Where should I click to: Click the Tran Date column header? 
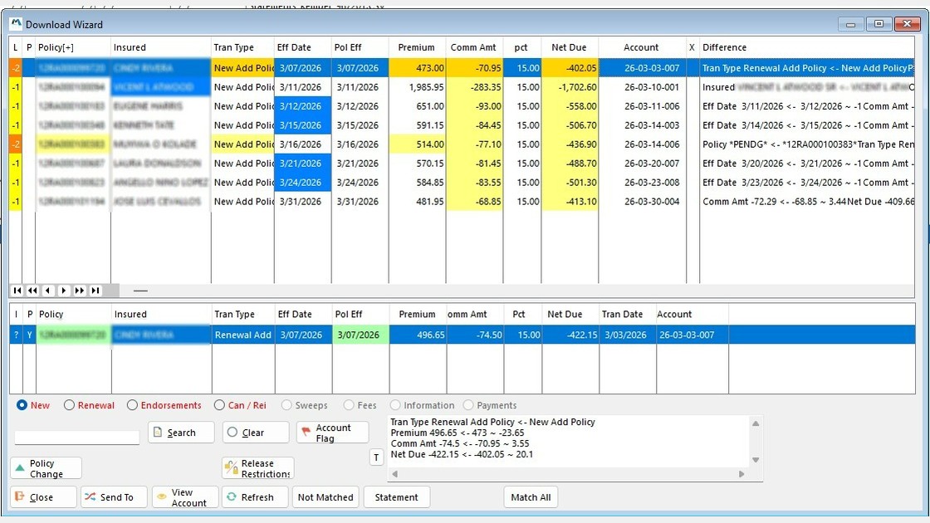tap(627, 315)
